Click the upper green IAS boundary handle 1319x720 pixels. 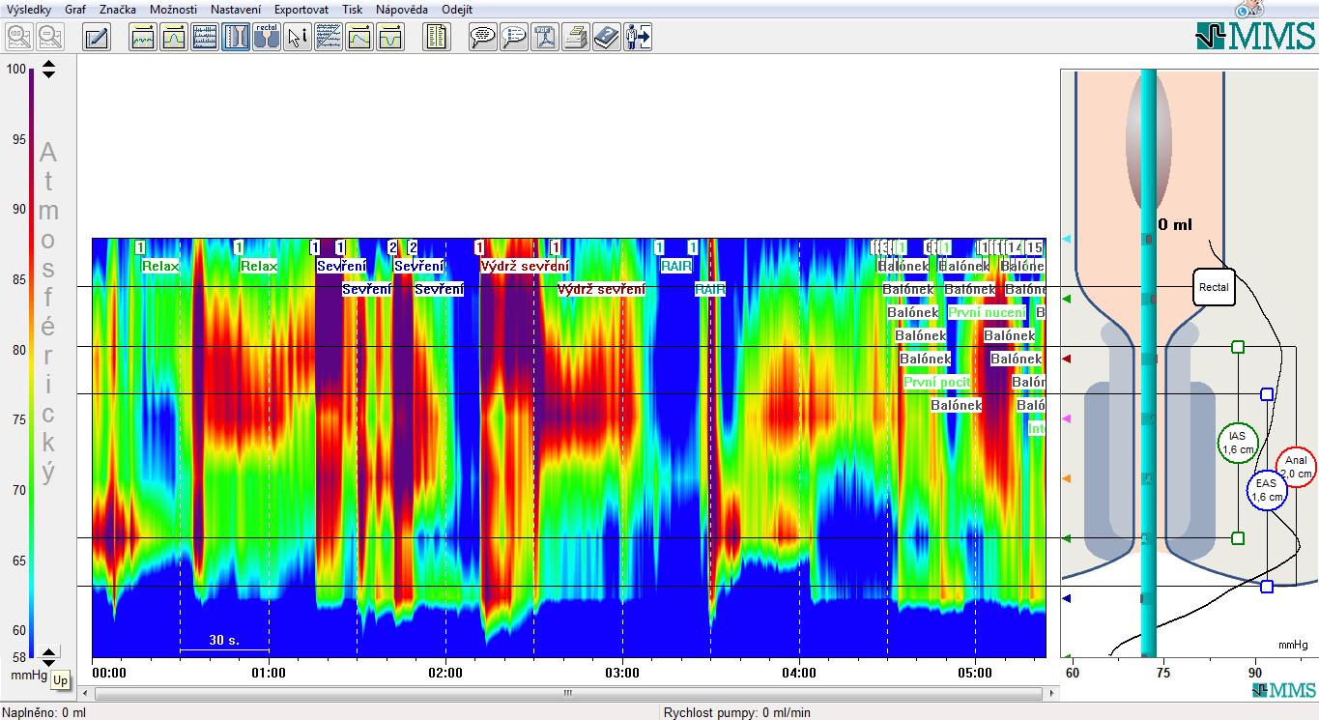1238,347
